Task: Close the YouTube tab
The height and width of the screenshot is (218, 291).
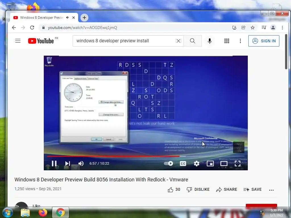Action: click(74, 18)
